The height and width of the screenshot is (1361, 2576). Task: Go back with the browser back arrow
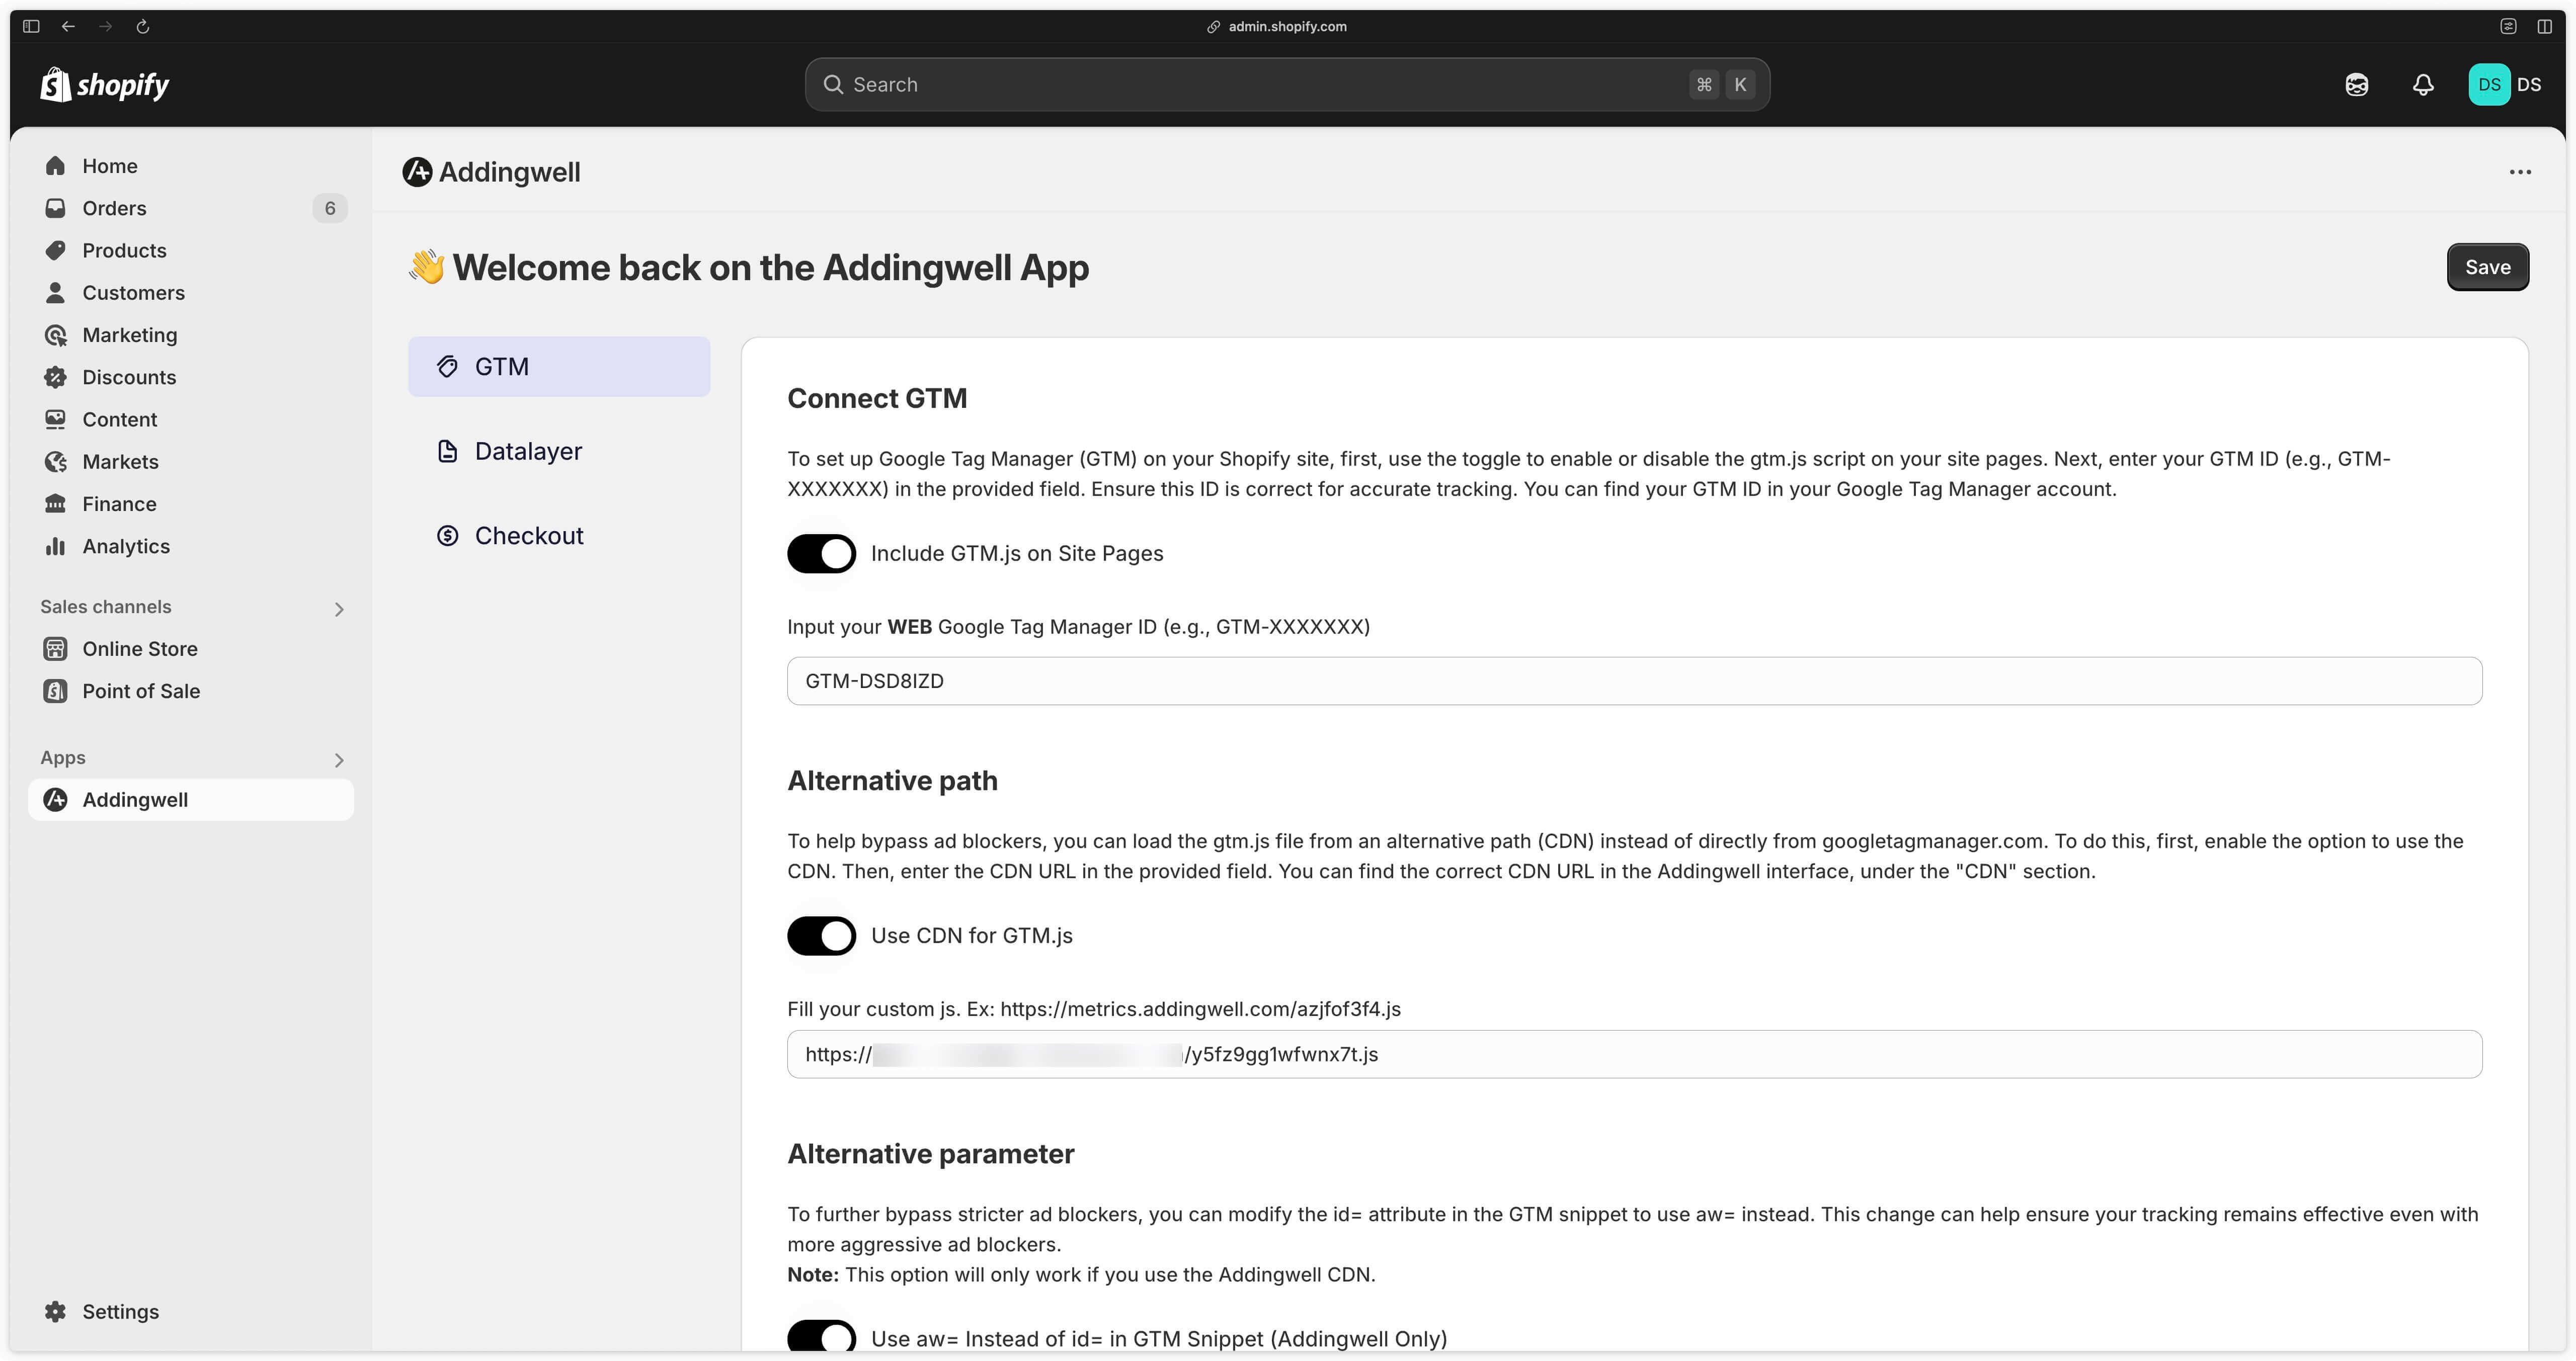pos(68,26)
